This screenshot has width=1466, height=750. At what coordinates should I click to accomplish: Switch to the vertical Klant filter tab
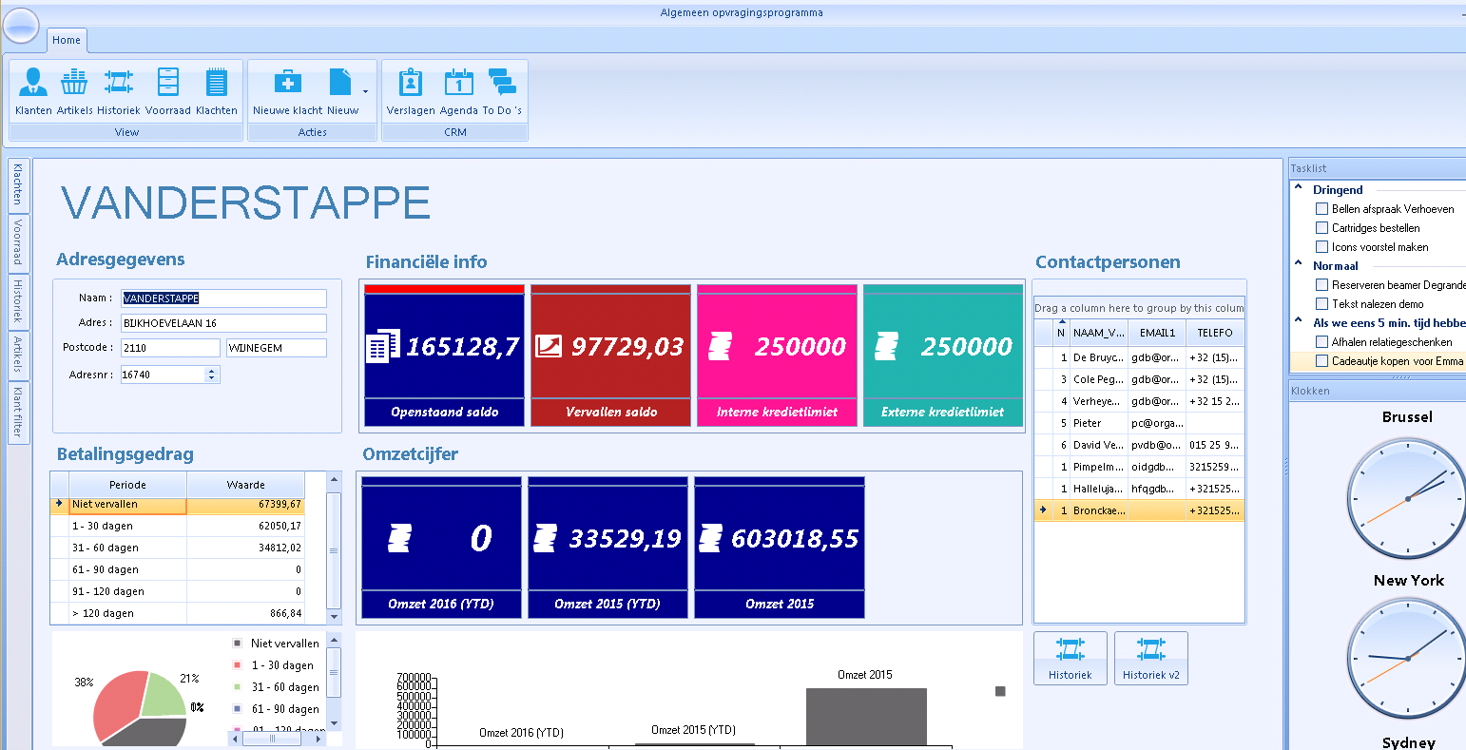pyautogui.click(x=18, y=413)
